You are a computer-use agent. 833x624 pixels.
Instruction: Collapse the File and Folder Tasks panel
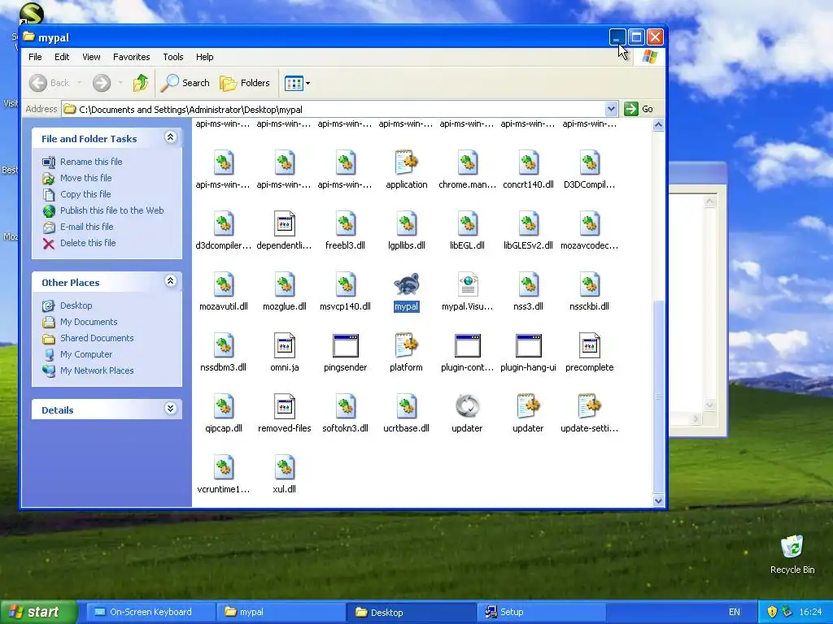tap(170, 137)
